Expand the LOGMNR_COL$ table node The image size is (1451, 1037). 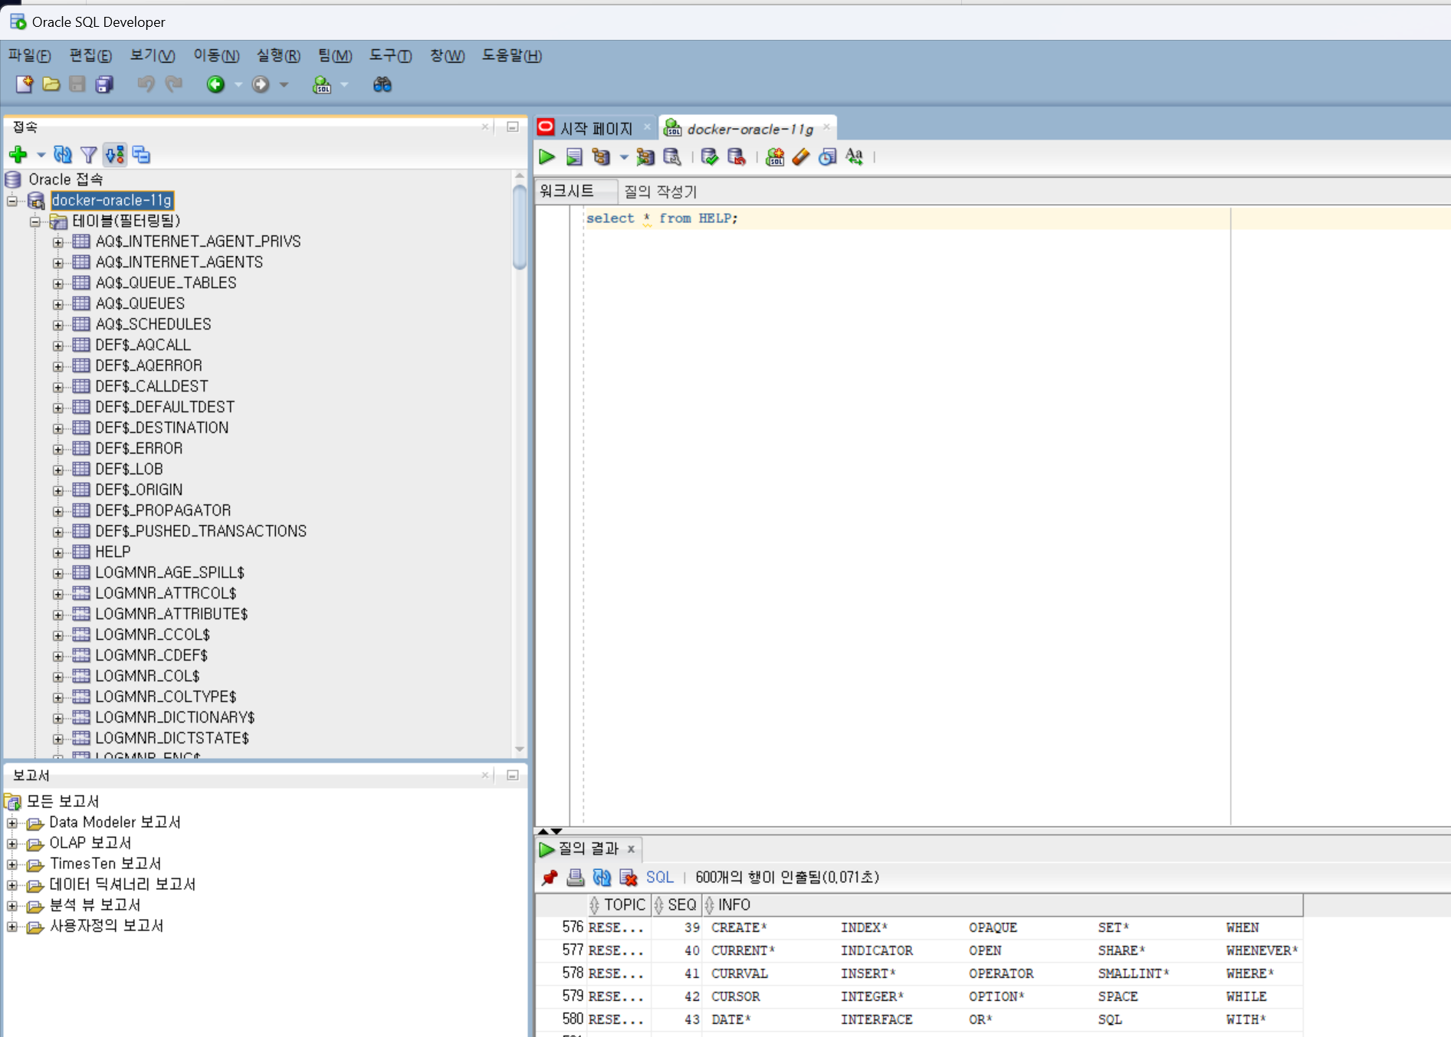point(58,677)
